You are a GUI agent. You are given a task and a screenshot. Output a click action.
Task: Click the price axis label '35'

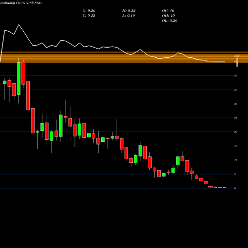236,90
